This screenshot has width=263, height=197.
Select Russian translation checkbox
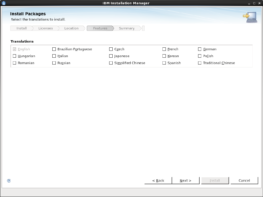[54, 63]
